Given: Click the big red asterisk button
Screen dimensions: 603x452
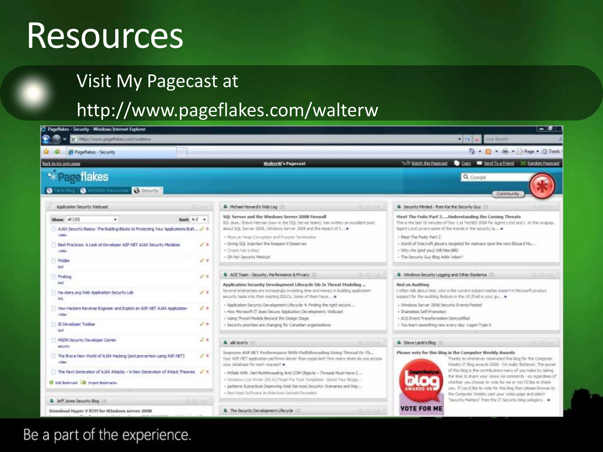Looking at the screenshot, I should [542, 186].
